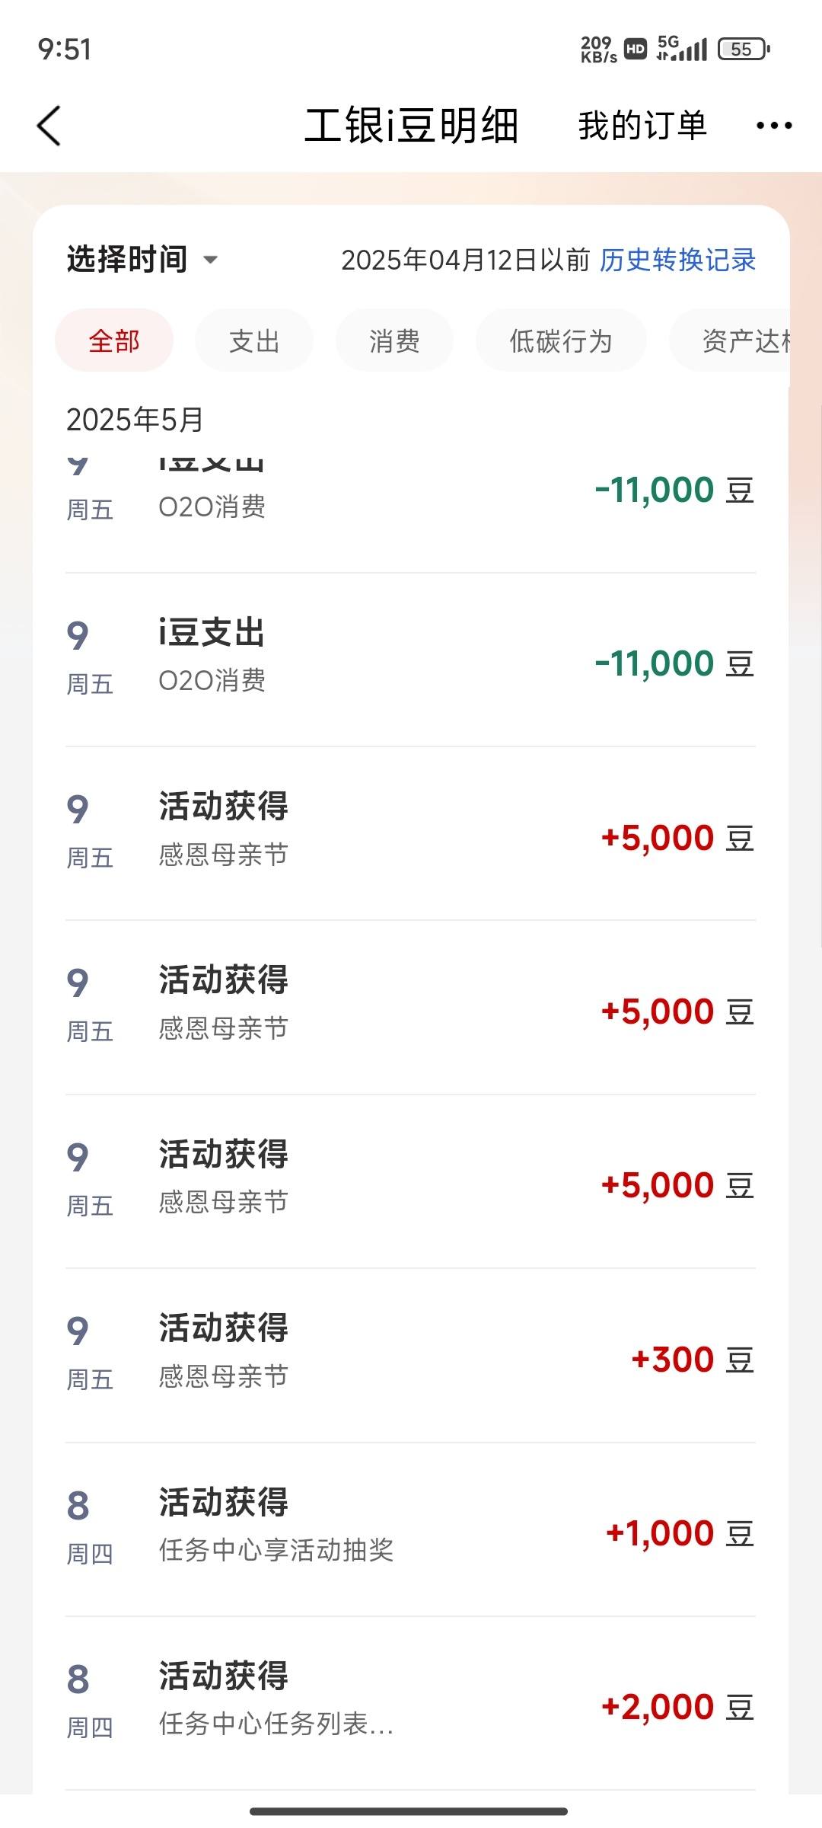The width and height of the screenshot is (822, 1828).
Task: Open 历史转换记录 link
Action: click(x=677, y=260)
